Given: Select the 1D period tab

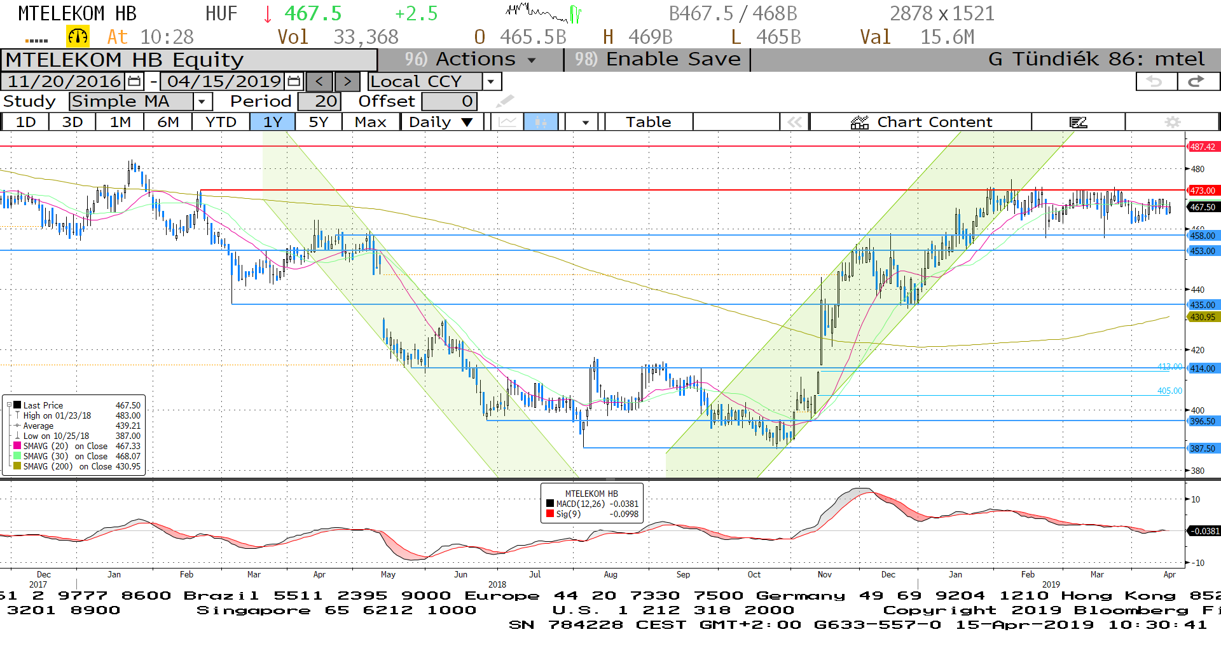Looking at the screenshot, I should (x=25, y=122).
